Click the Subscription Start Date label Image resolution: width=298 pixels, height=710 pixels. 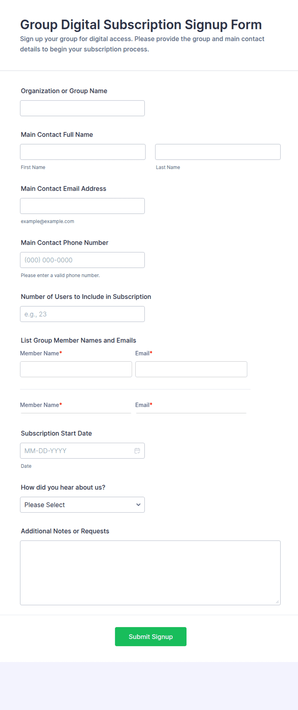(56, 433)
